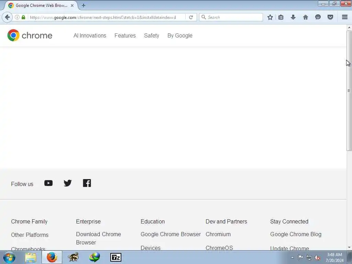Open Internet Download Manager taskbar icon
Viewport: 352px width, 264px height.
95,257
